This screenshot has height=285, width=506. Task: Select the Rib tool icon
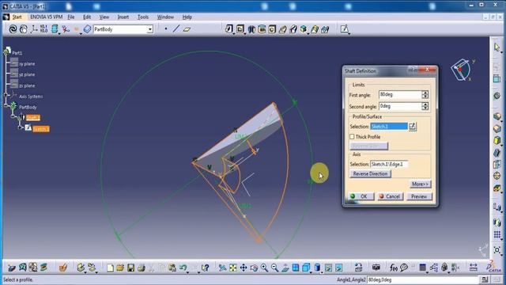283,29
